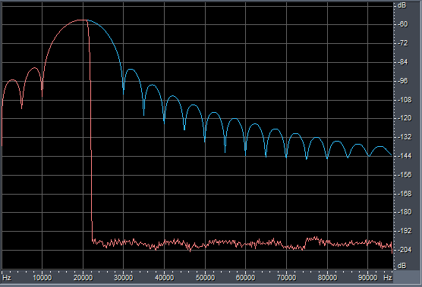Click the -156 dB scale label
Image resolution: width=422 pixels, height=287 pixels.
click(x=405, y=175)
